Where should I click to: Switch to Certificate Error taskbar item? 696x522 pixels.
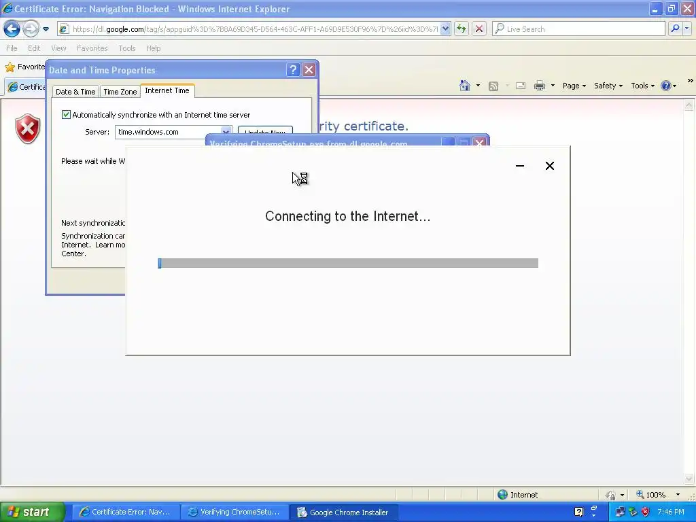pos(125,512)
